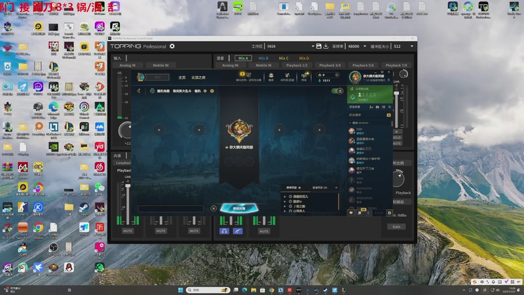Click Windows Start button on taskbar

[181, 290]
